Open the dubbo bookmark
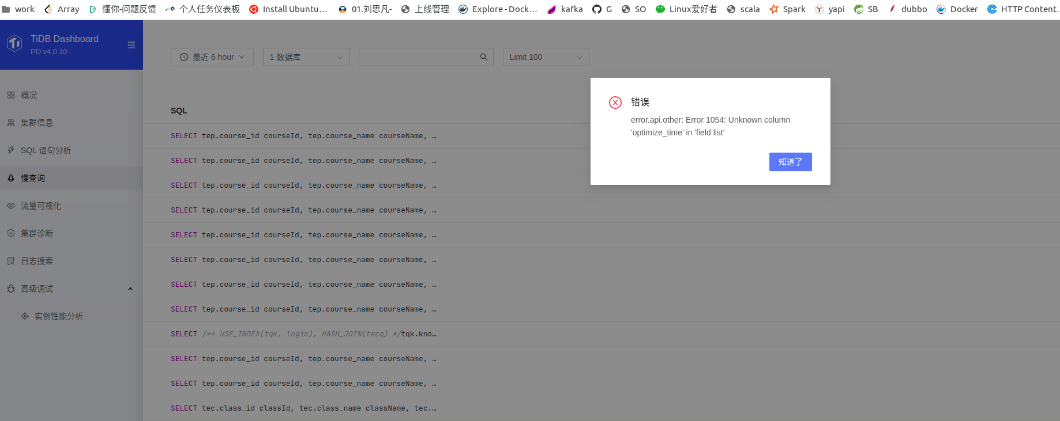 click(x=907, y=9)
